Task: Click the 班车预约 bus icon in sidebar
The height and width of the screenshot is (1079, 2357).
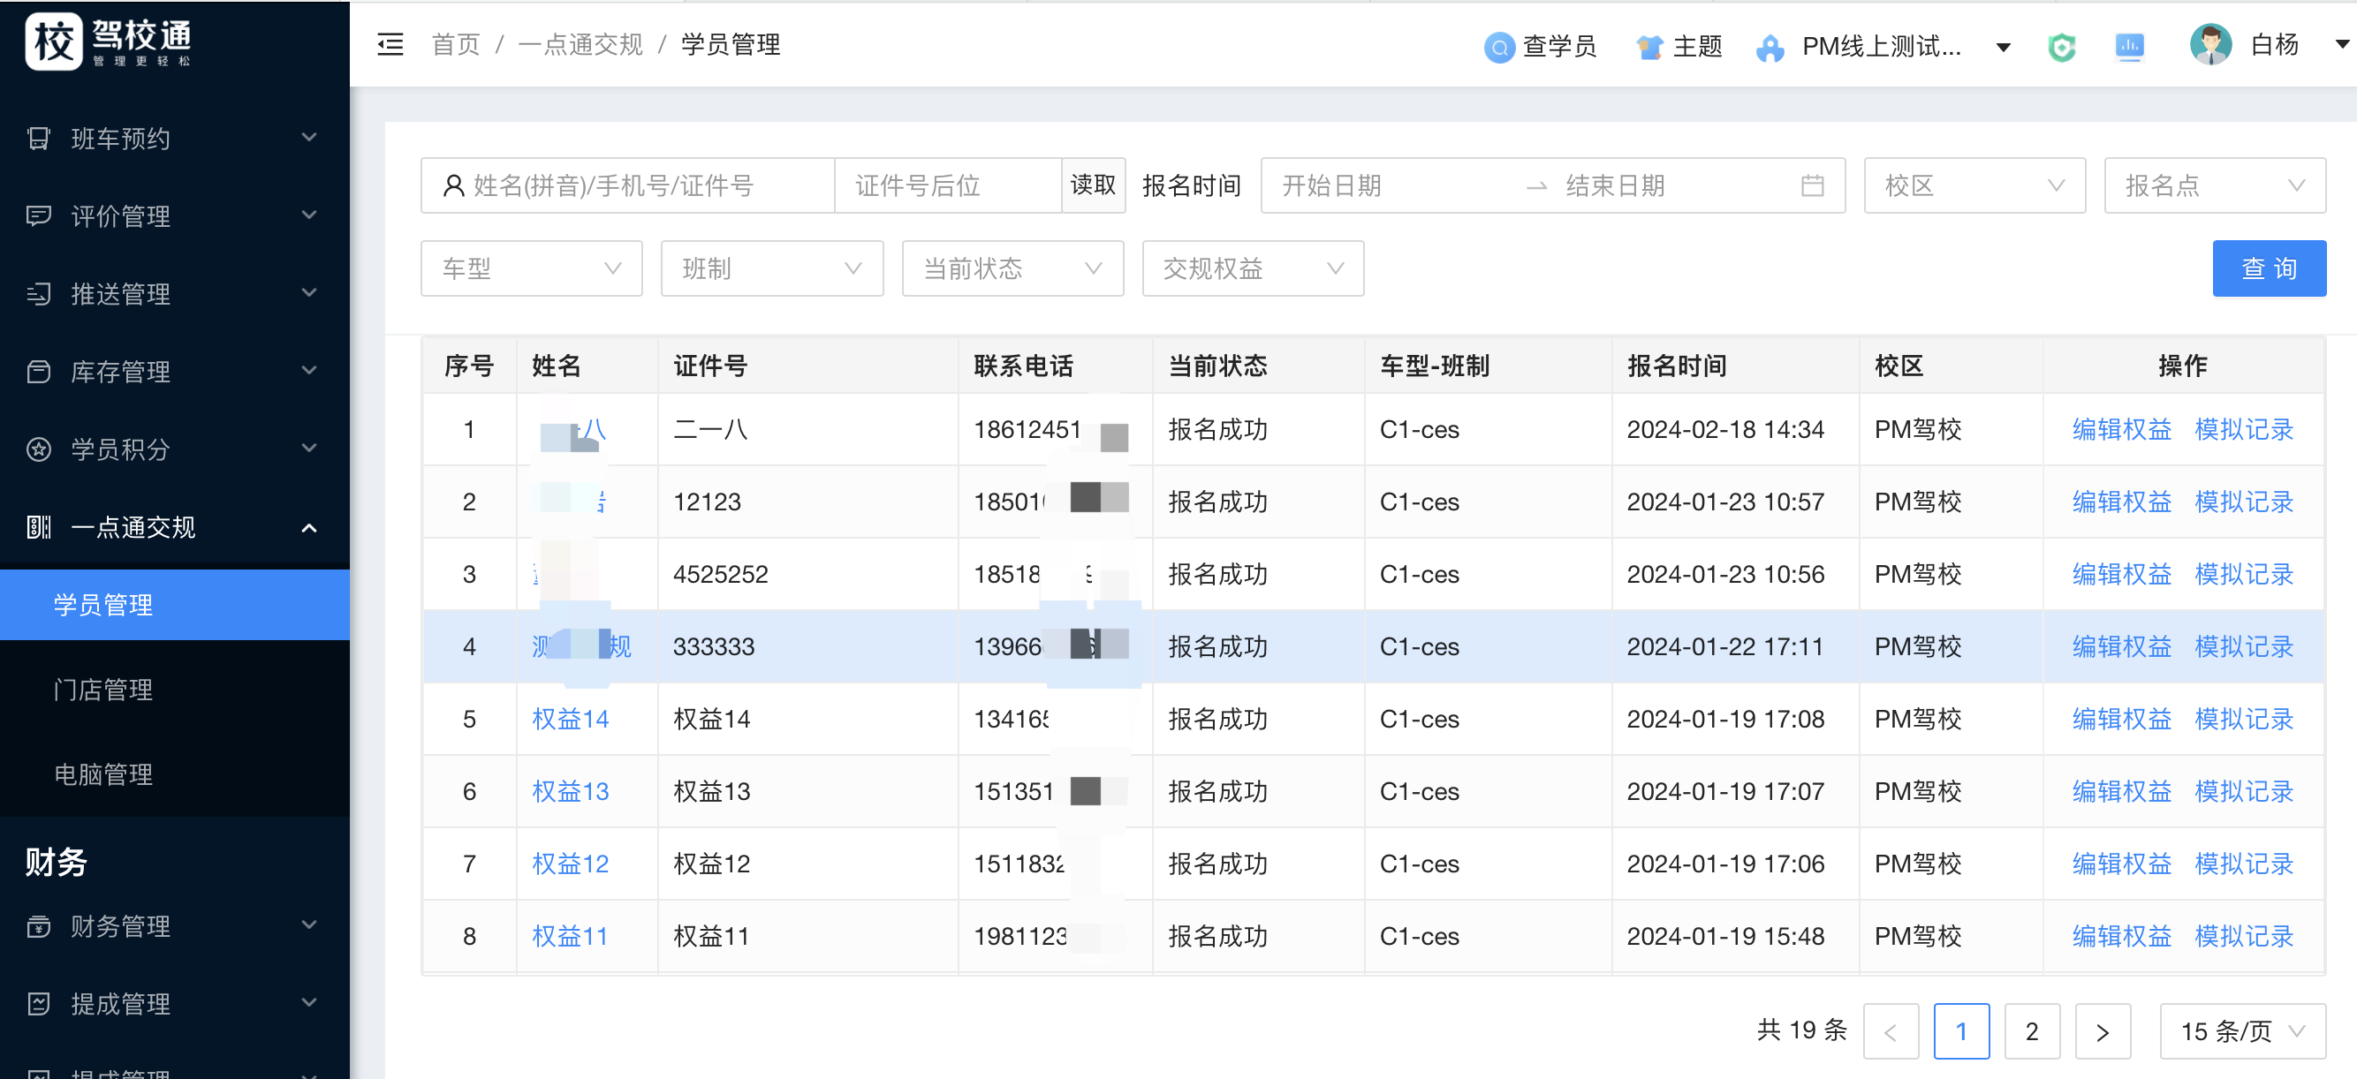Action: pos(39,138)
